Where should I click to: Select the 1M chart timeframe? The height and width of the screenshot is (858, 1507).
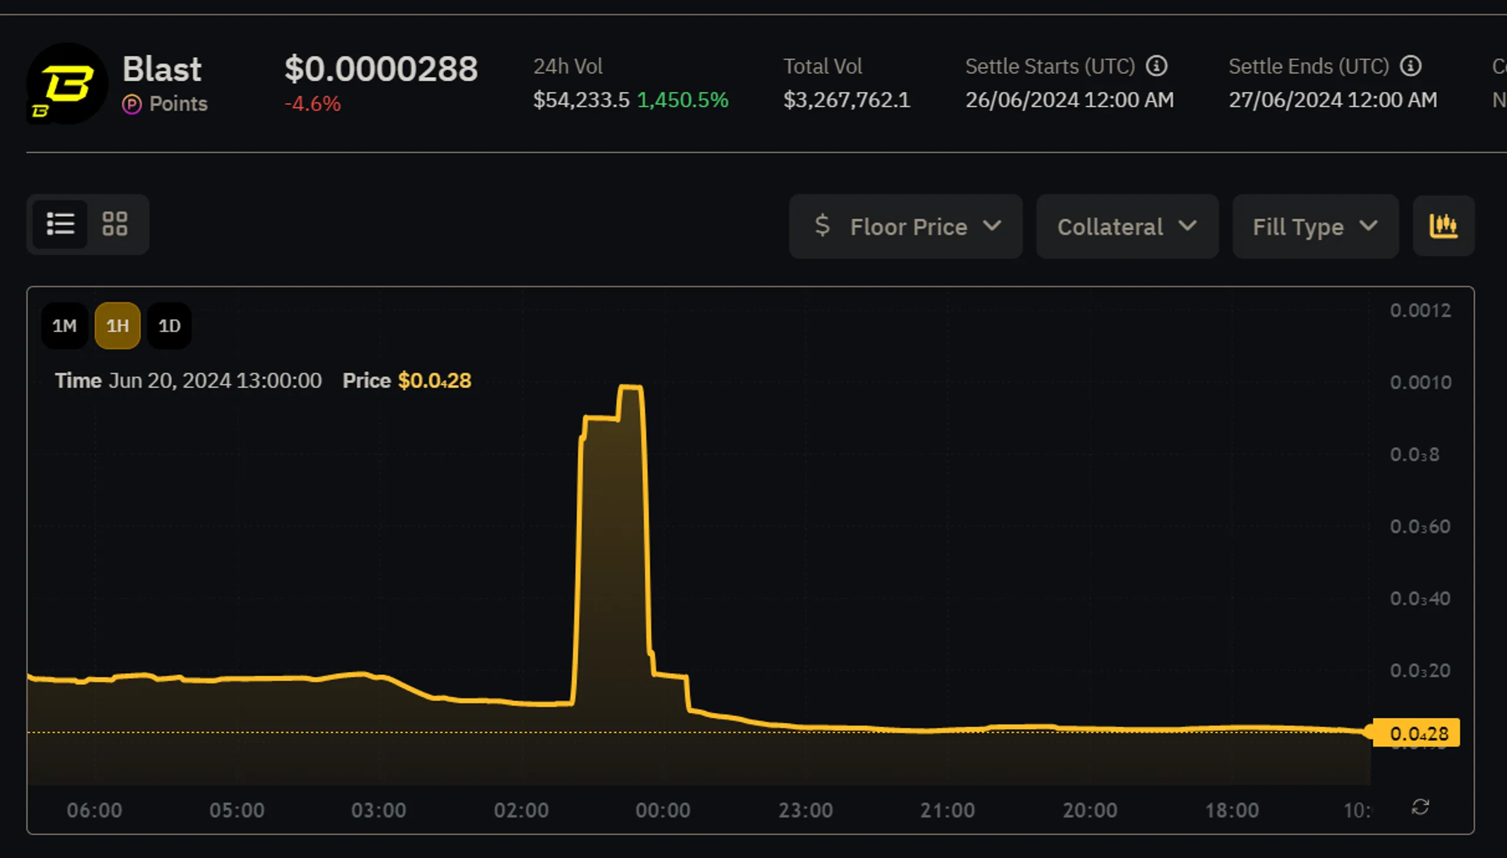(x=64, y=325)
